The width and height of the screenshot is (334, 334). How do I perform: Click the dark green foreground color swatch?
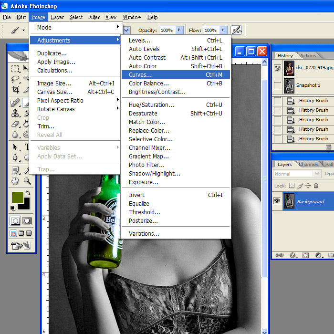point(18,197)
